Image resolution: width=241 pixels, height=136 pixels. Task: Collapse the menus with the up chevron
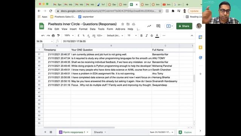point(192,36)
